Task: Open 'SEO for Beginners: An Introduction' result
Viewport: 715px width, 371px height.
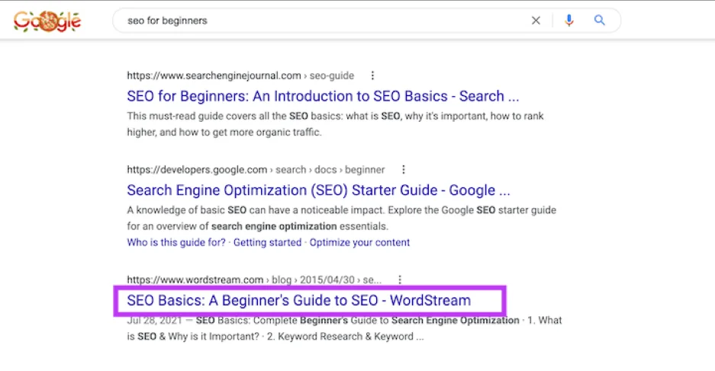Action: pos(323,96)
